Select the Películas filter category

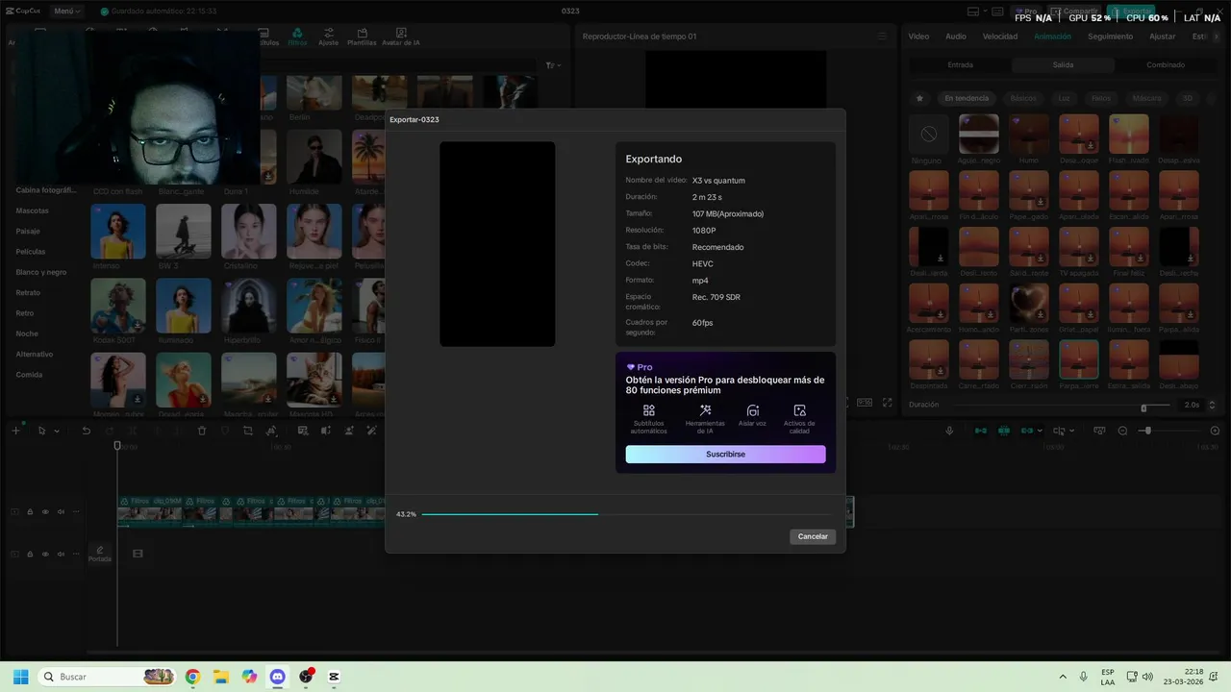(x=31, y=252)
